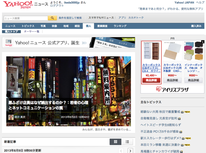Click the Yahoo!ニュース 公式アプリ banner
This screenshot has width=206, height=153.
point(68,42)
